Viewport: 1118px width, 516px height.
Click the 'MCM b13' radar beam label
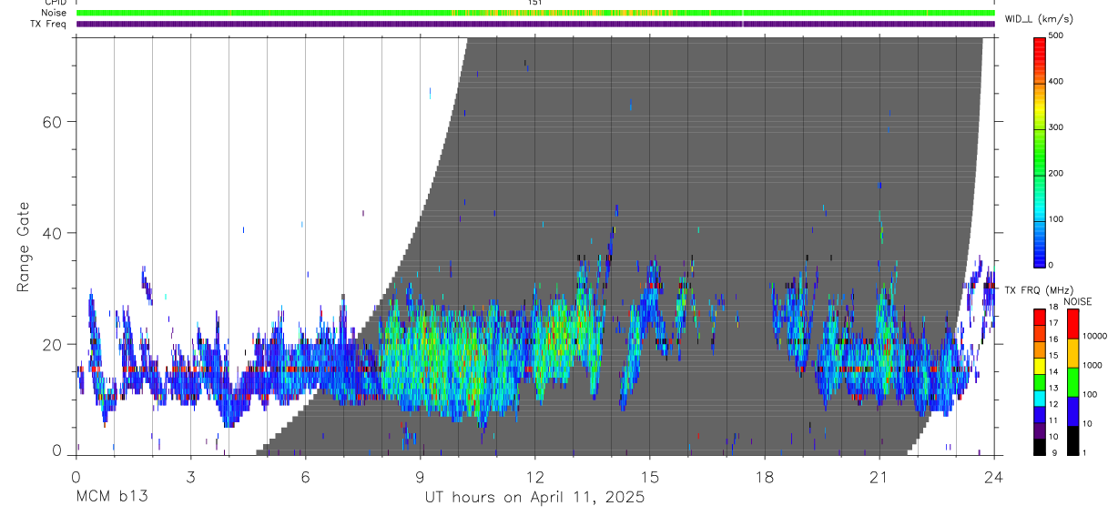pos(112,497)
